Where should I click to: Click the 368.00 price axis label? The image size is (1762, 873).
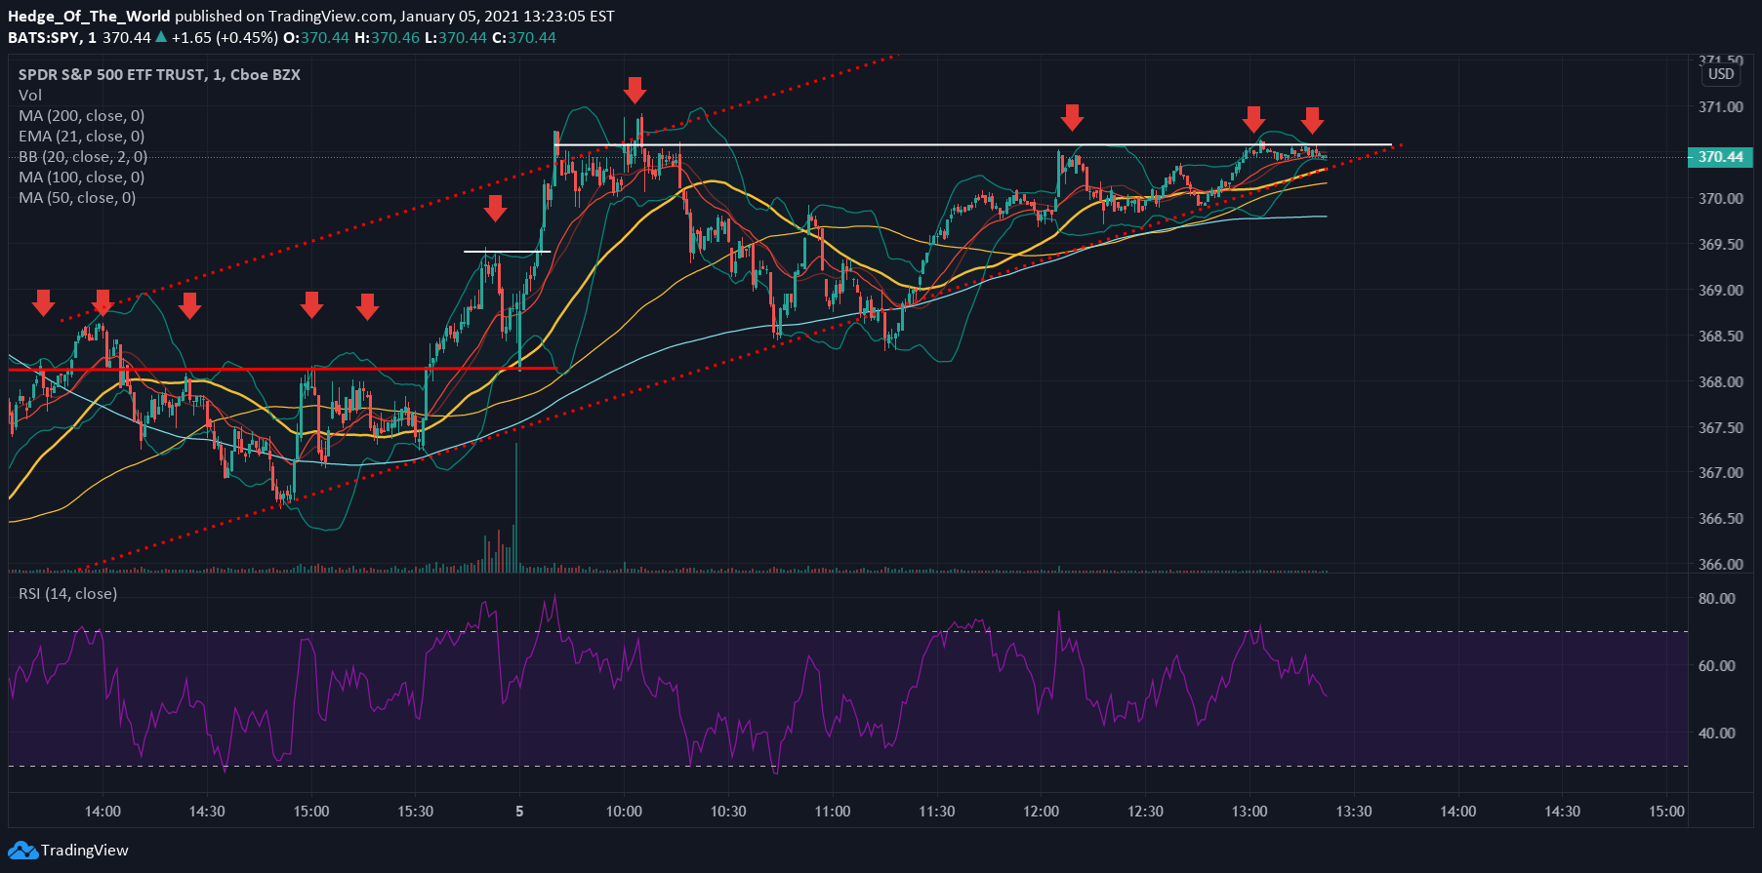pos(1721,381)
